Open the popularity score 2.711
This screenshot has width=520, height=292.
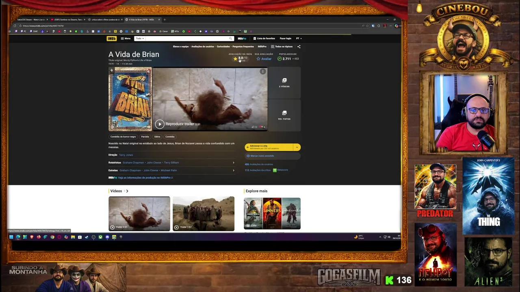[288, 59]
